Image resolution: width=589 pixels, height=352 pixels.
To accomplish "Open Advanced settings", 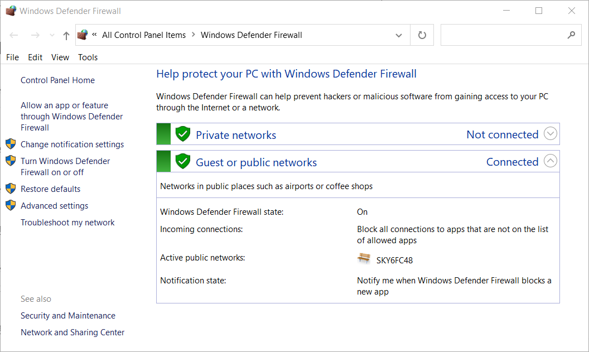I will [55, 206].
